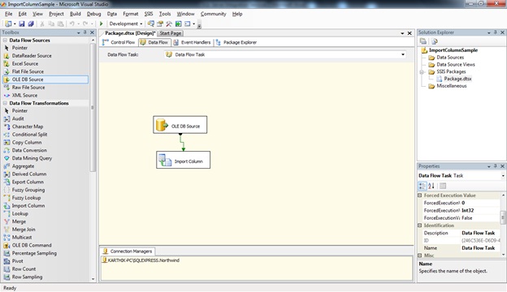Click the Description property value field

tap(480, 233)
